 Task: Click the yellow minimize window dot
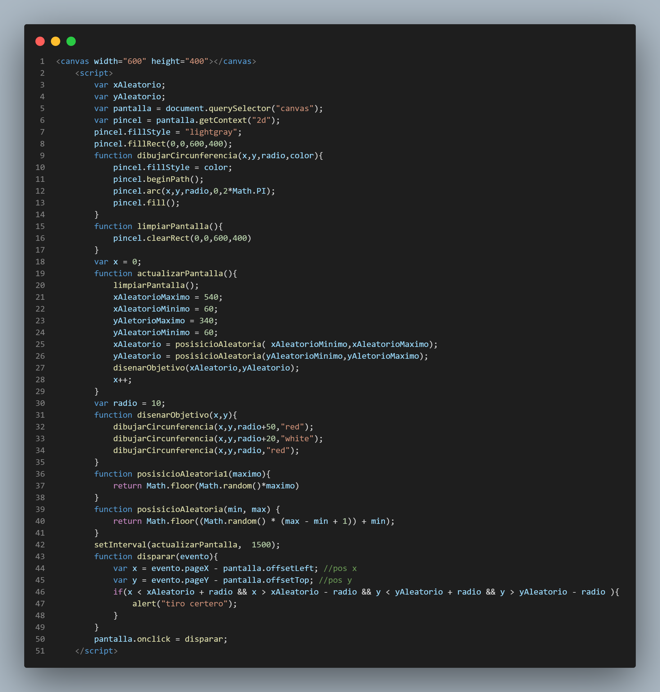[x=56, y=42]
